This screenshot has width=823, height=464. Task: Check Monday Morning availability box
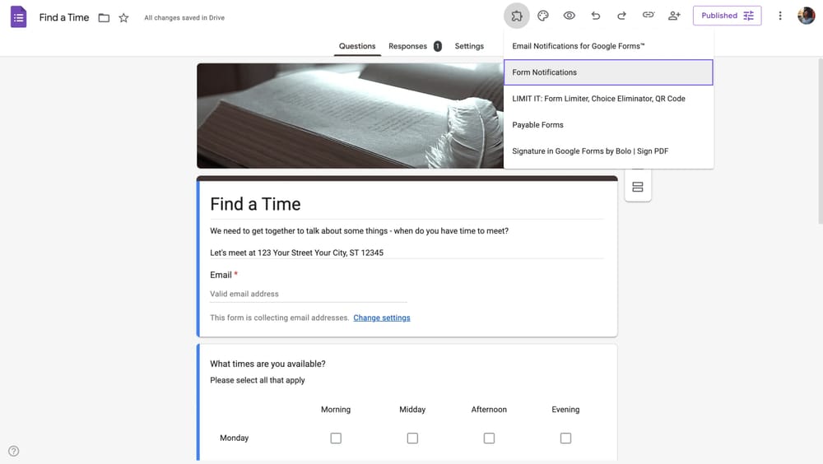(336, 438)
